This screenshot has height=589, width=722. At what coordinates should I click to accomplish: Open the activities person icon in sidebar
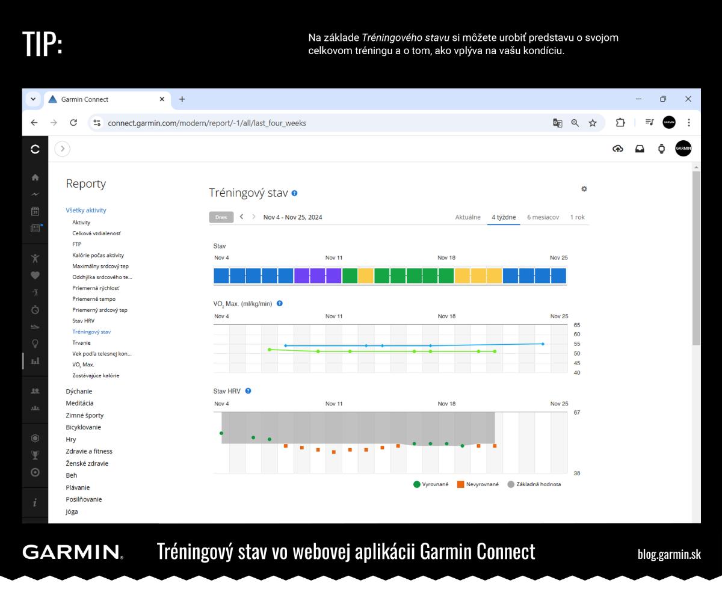pos(35,258)
